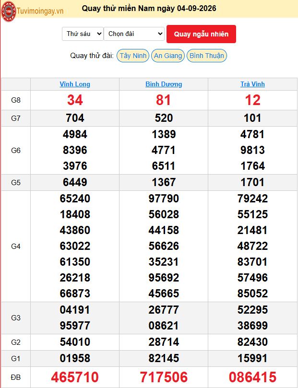Click the G4 number 44158

click(164, 230)
